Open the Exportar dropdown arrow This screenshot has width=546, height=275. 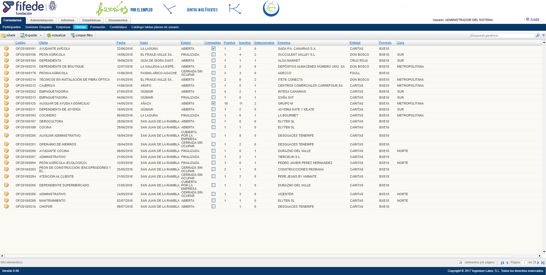pyautogui.click(x=40, y=36)
